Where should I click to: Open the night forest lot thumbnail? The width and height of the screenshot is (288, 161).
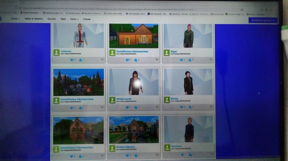78,82
